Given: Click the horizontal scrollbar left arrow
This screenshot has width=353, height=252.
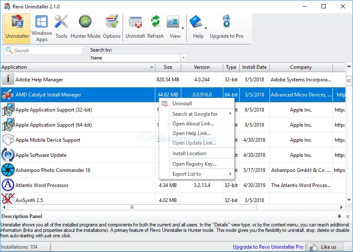Looking at the screenshot, I should tap(4, 207).
